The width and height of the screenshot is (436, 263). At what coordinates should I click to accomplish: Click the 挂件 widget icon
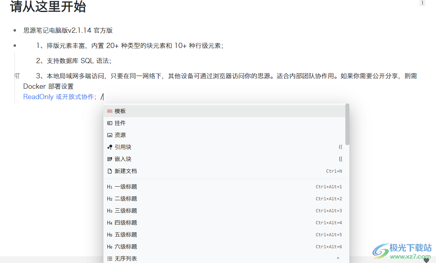click(110, 123)
